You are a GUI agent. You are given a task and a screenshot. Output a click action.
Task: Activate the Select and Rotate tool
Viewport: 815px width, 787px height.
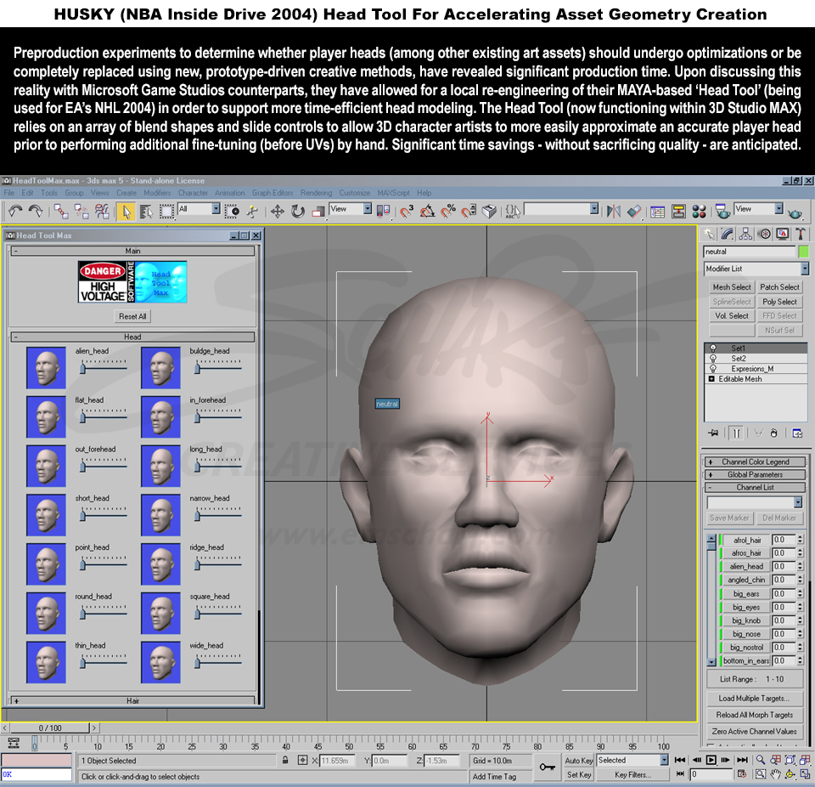pyautogui.click(x=298, y=212)
